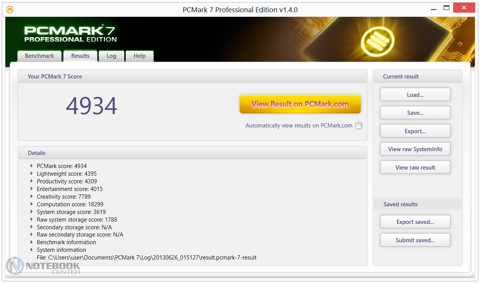Switch to the Benchmark tab
The width and height of the screenshot is (481, 284).
[x=39, y=56]
